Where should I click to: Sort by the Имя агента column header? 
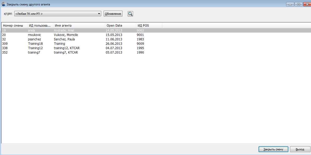click(79, 25)
